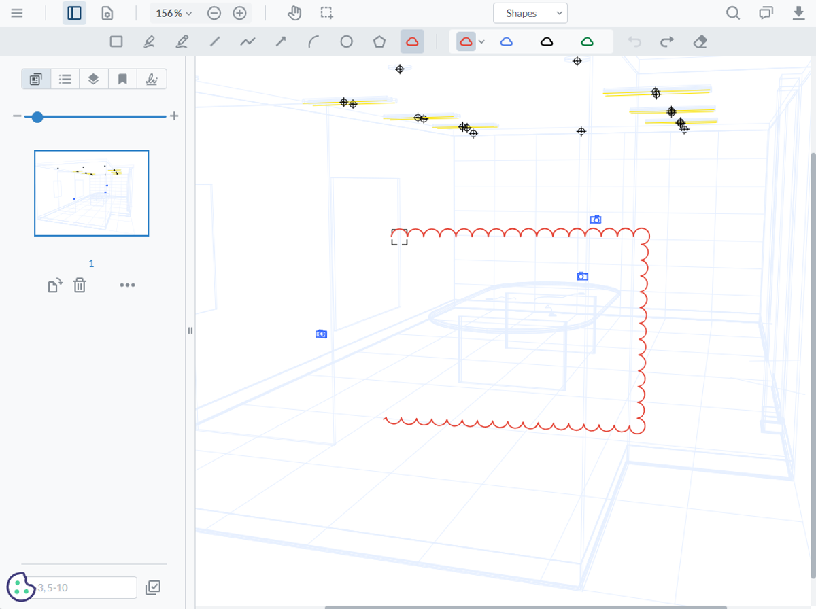Open the search panel

tap(734, 12)
